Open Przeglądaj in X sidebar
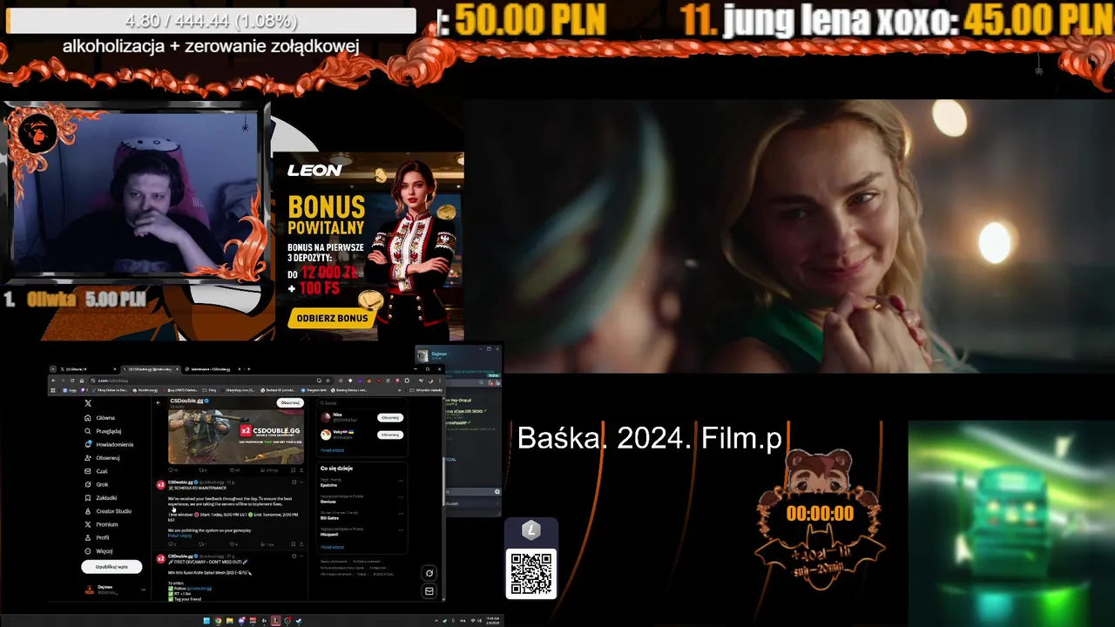The width and height of the screenshot is (1115, 627). pos(103,431)
